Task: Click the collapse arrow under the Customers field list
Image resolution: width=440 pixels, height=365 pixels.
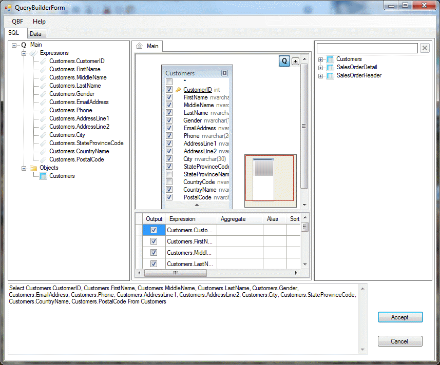Action: coord(197,205)
